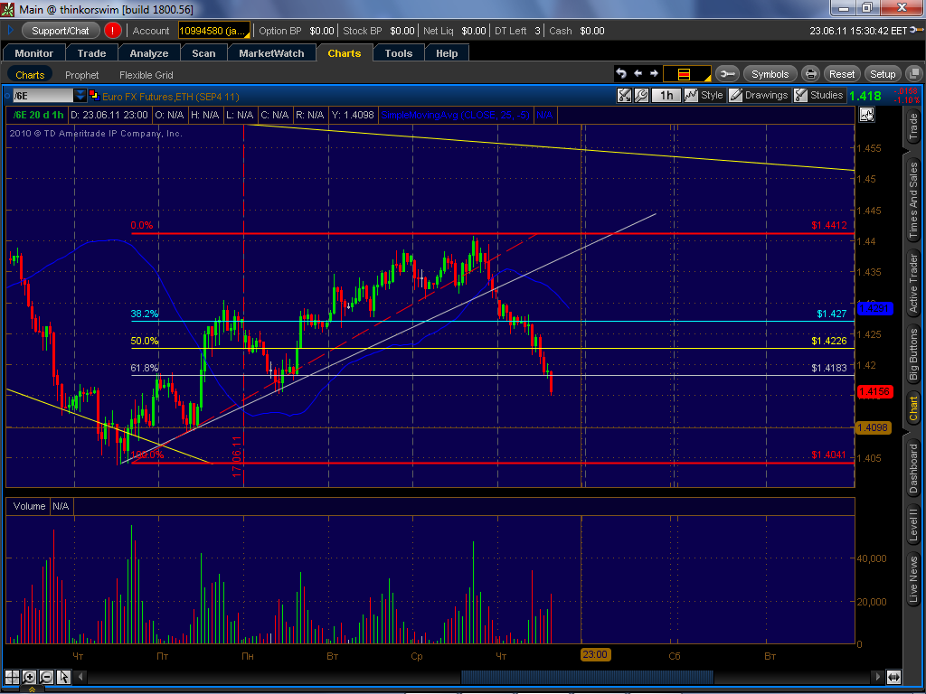Switch to the Analyze tab

click(x=149, y=53)
